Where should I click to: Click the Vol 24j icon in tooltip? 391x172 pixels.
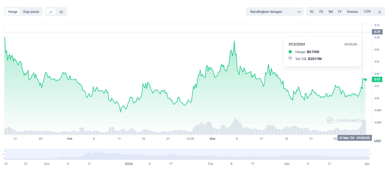290,59
